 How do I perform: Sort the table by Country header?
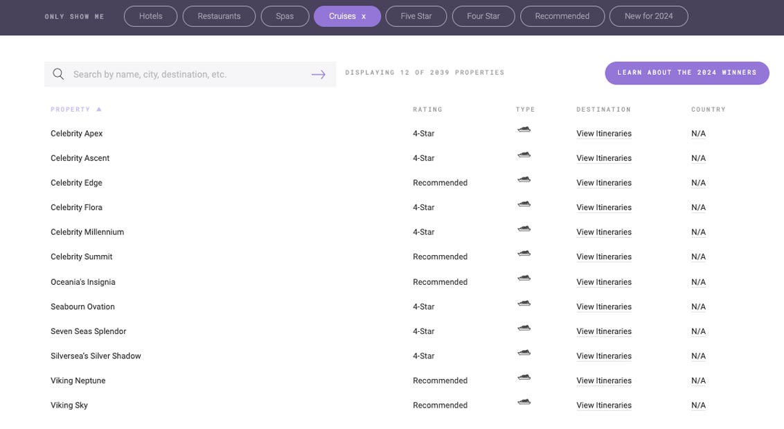coord(708,110)
